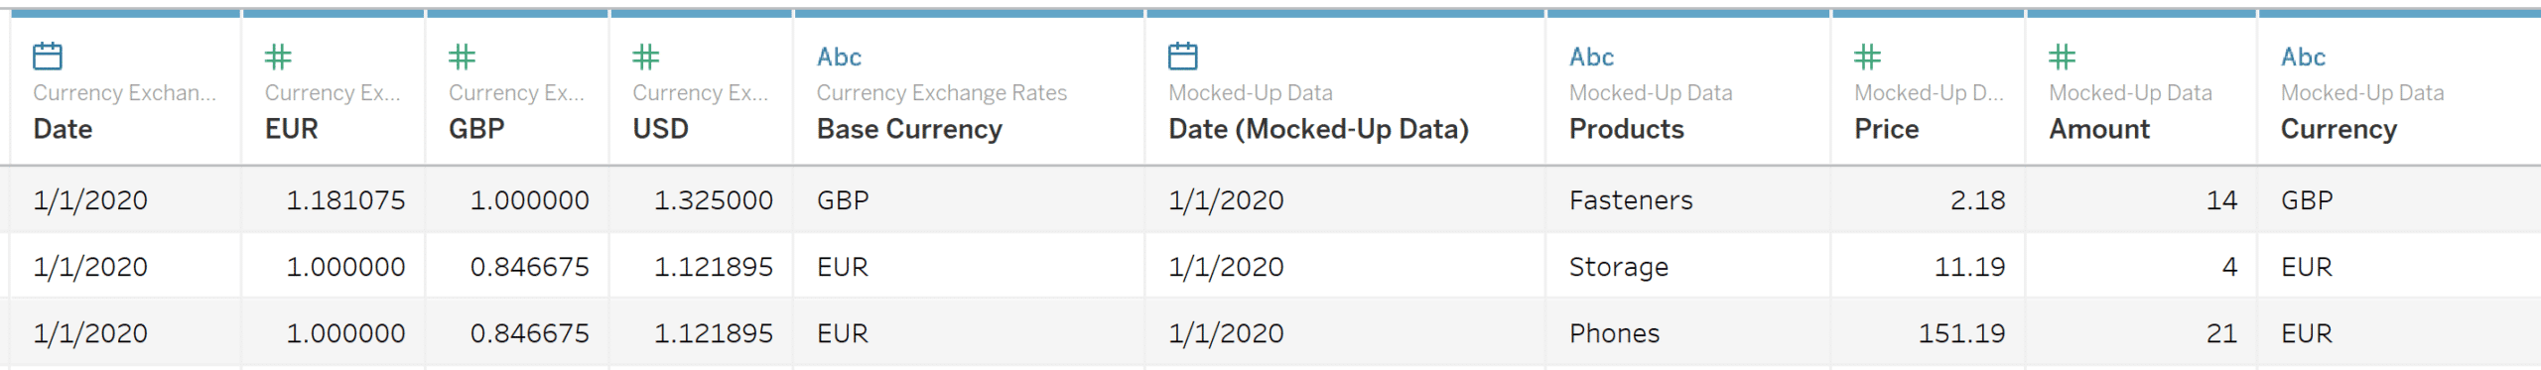Click the Fasteners cell in Products
This screenshot has width=2541, height=370.
pos(1631,200)
